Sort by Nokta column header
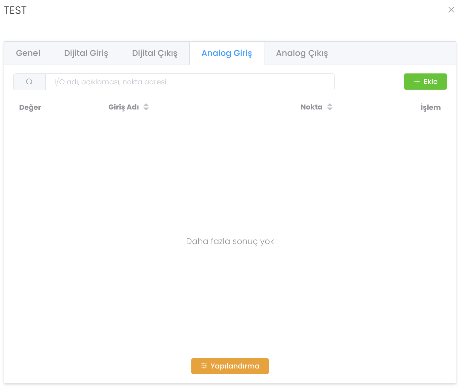The height and width of the screenshot is (389, 464). pos(311,107)
